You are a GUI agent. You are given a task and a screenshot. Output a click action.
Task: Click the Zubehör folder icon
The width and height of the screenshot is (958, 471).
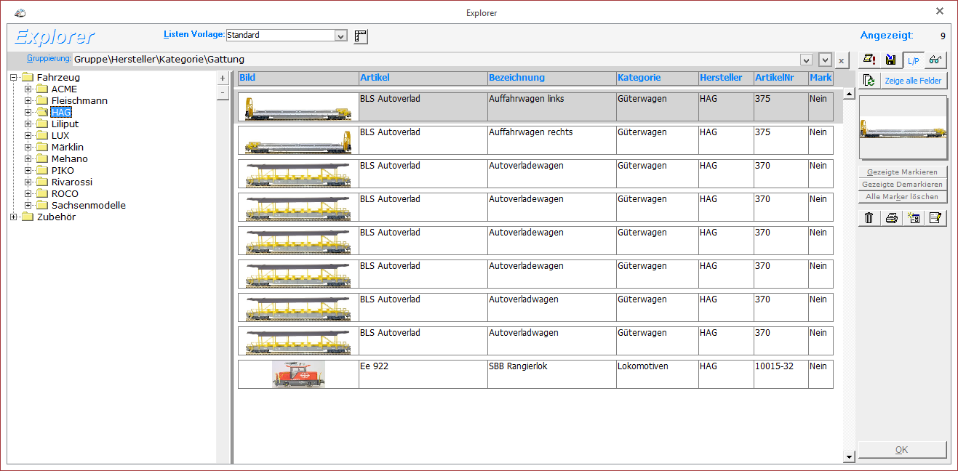(x=28, y=217)
